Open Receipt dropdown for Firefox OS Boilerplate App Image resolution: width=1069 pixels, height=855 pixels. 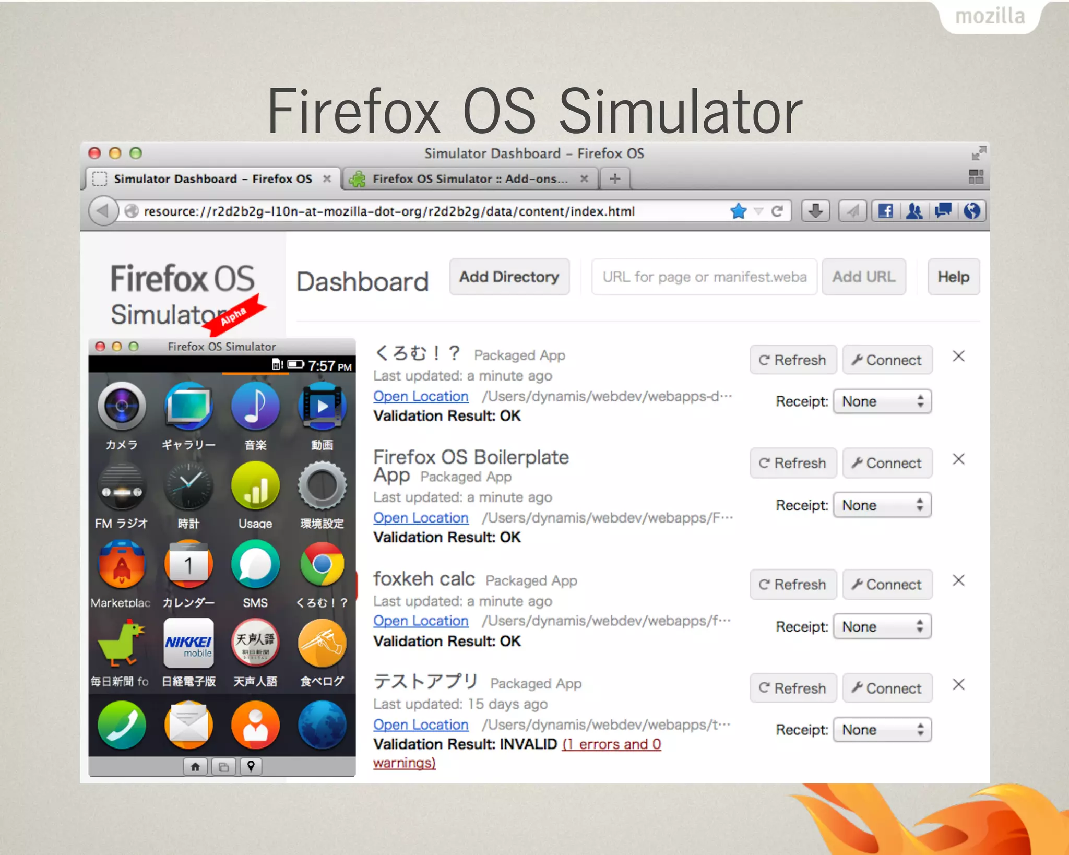tap(882, 505)
